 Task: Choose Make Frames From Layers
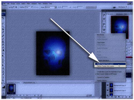(x=110, y=64)
